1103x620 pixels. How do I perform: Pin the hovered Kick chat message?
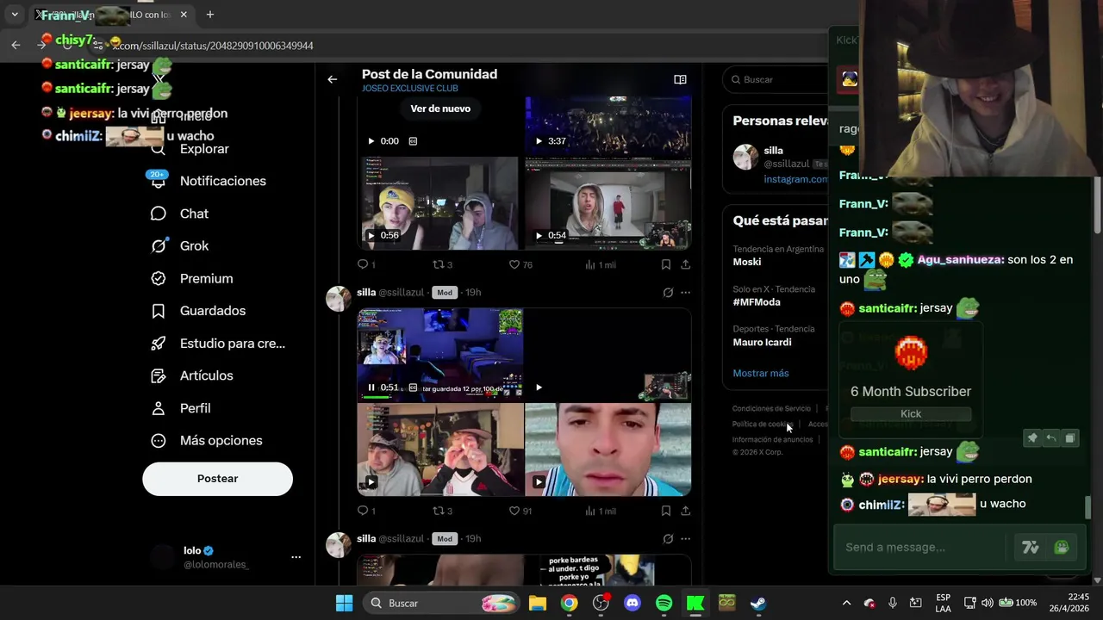pyautogui.click(x=1032, y=438)
